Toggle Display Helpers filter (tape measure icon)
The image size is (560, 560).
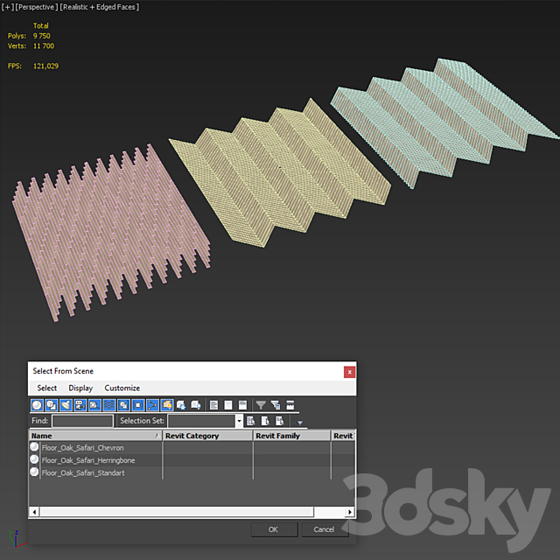(94, 405)
